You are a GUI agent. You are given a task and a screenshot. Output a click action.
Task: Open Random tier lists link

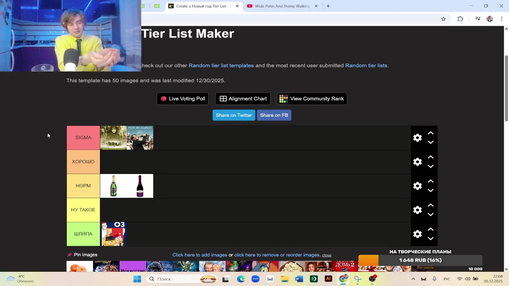tap(366, 66)
